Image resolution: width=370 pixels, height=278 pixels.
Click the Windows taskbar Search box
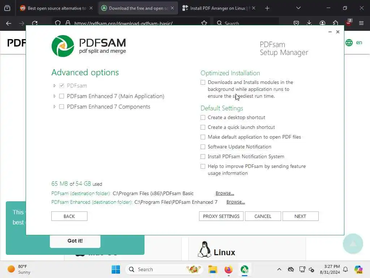164,269
